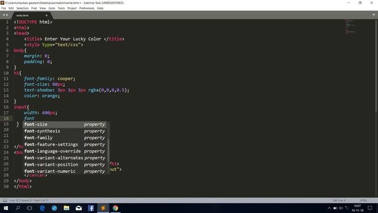Open the network tray icon
Viewport: 378px width, 213px height.
[x=347, y=208]
